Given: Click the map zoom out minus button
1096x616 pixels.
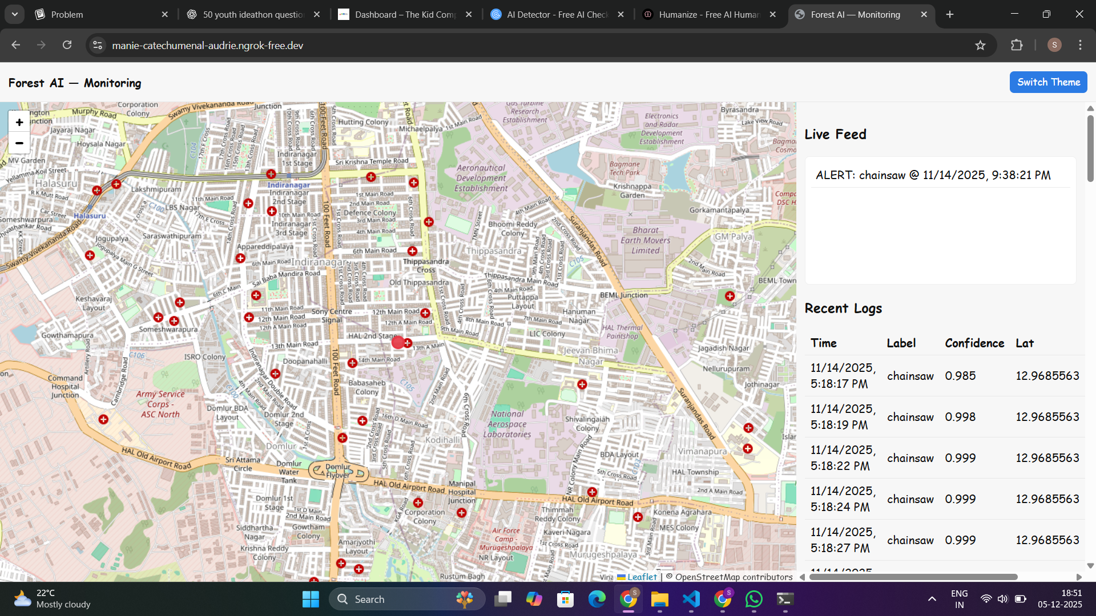Looking at the screenshot, I should (x=19, y=143).
